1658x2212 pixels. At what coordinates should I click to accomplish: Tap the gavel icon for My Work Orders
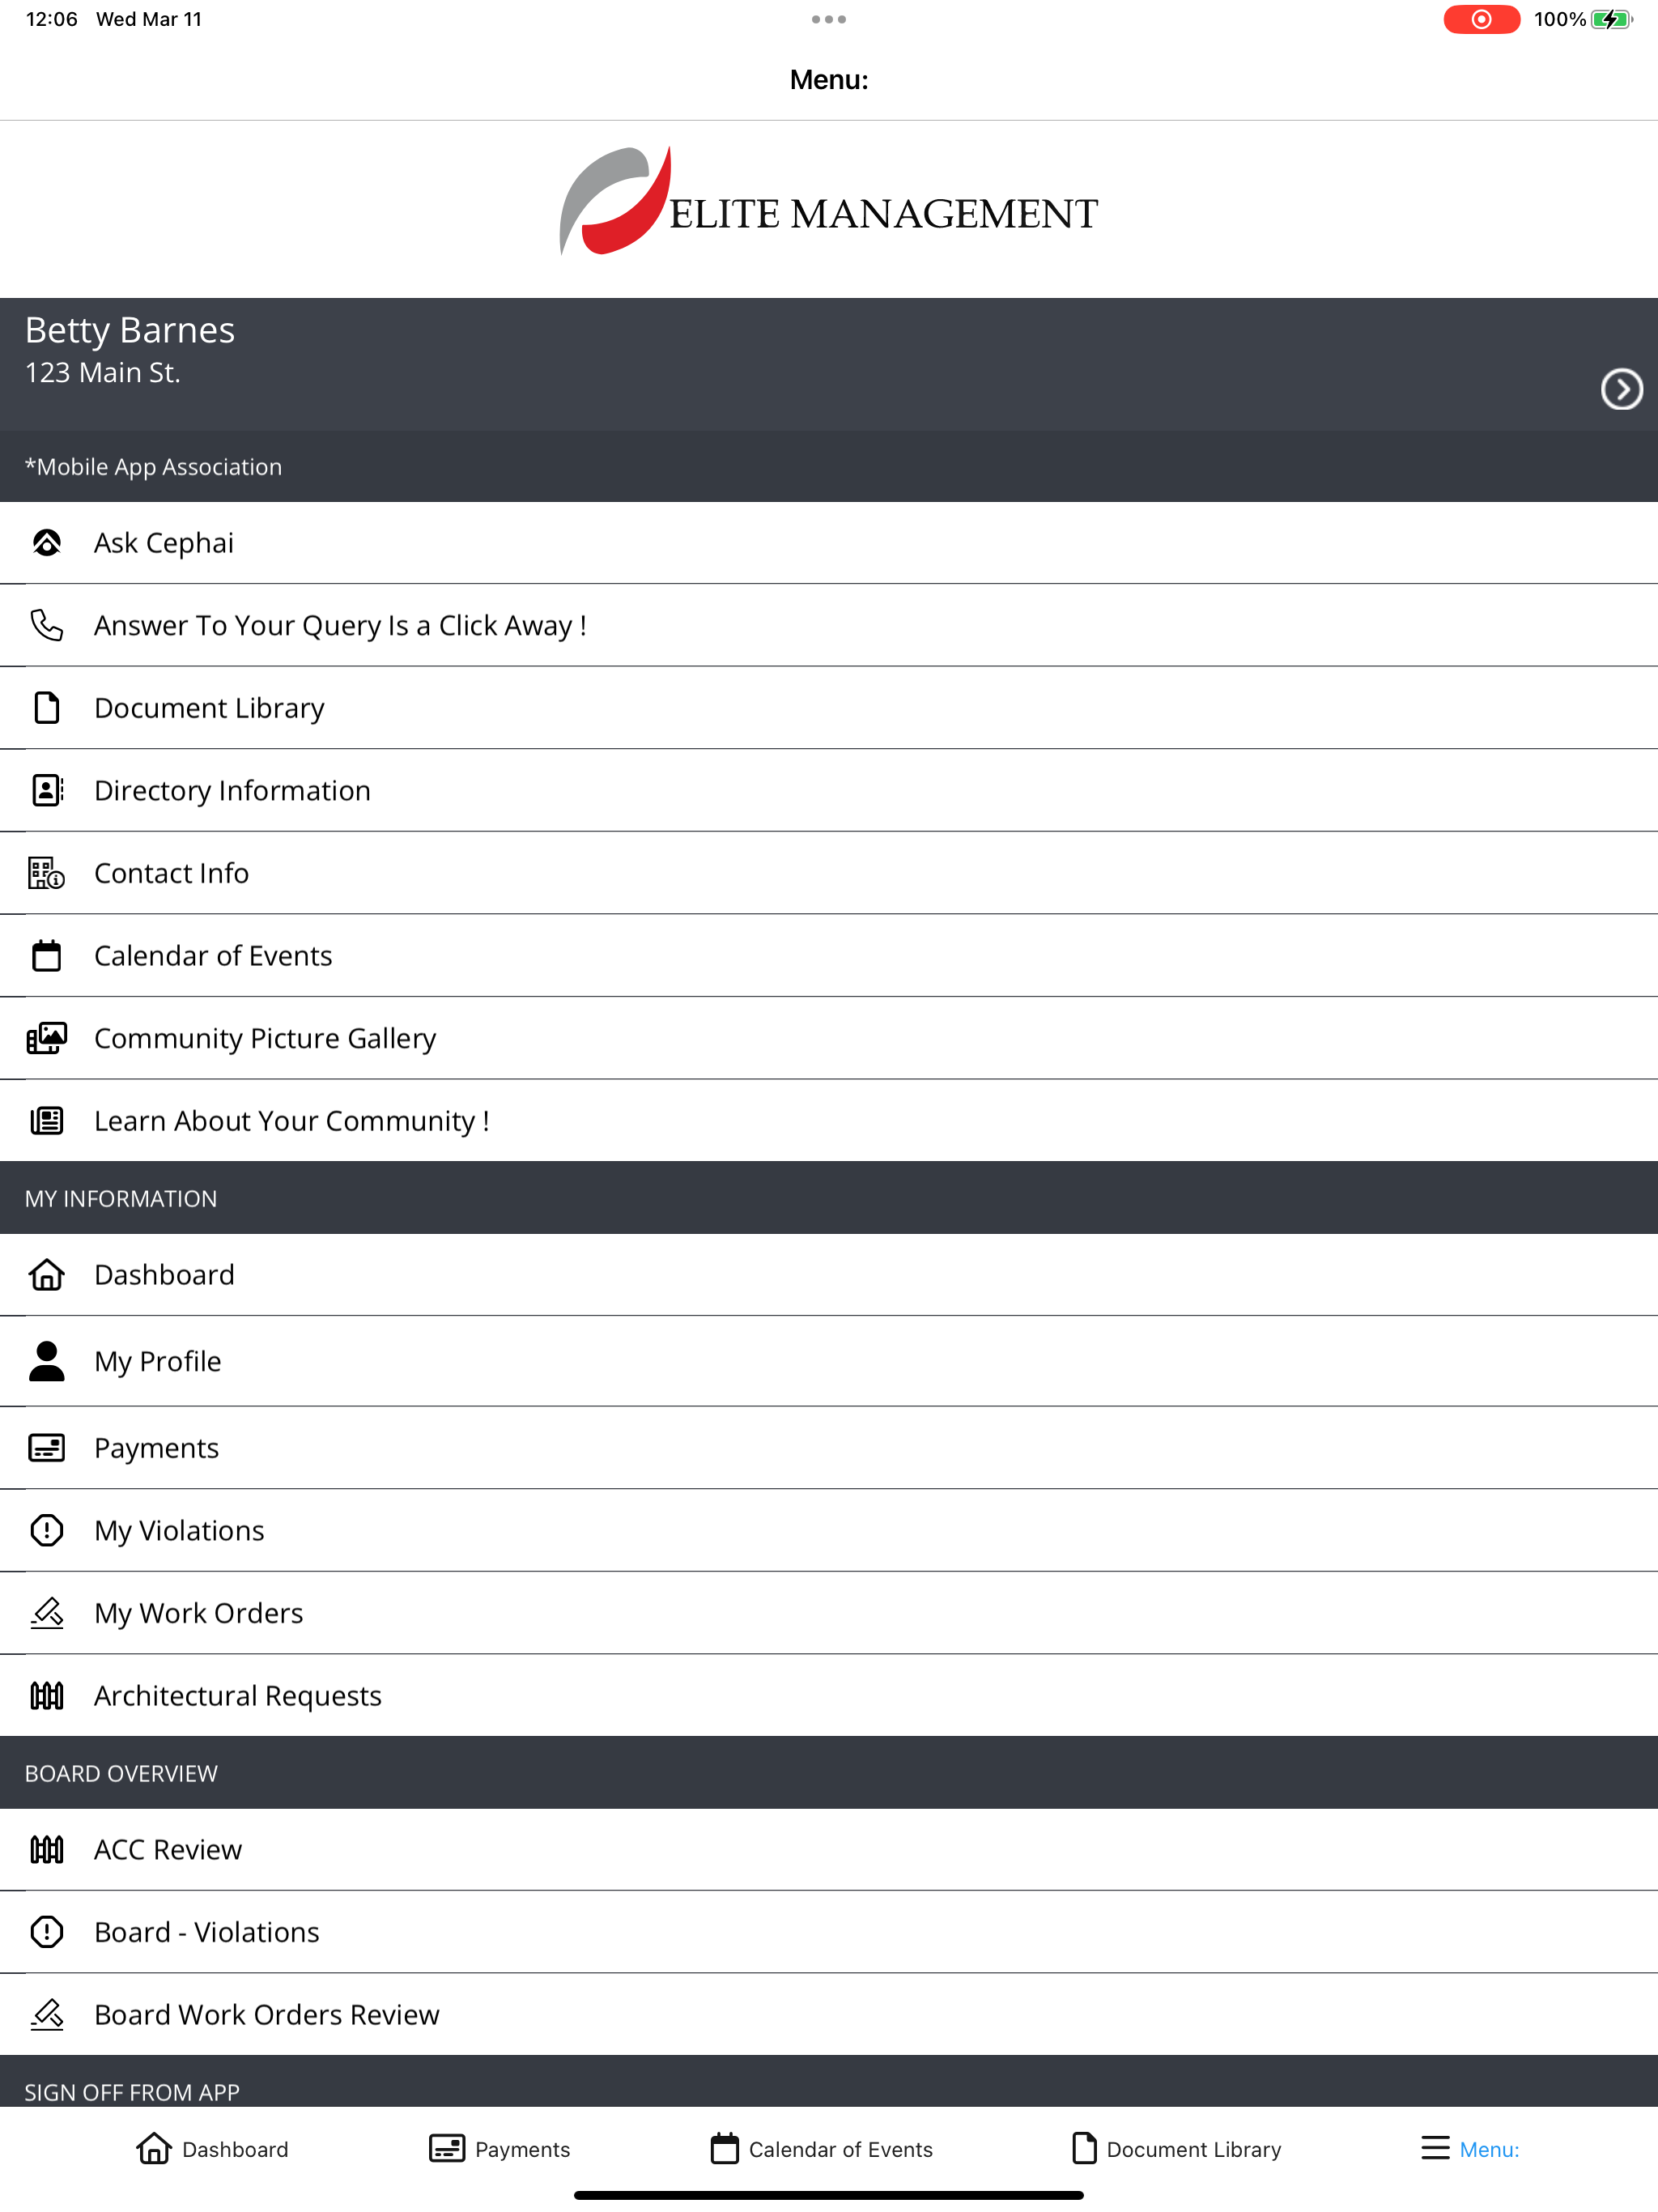tap(47, 1613)
